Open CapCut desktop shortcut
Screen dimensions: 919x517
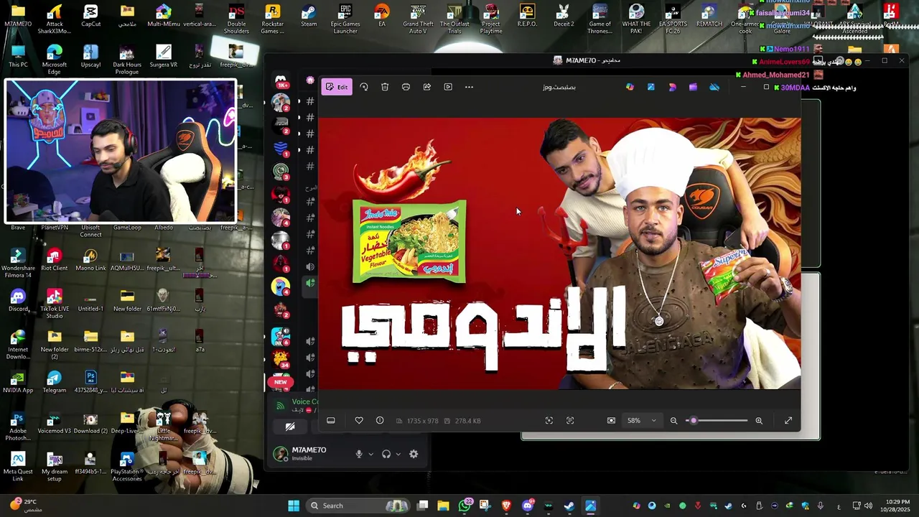90,16
